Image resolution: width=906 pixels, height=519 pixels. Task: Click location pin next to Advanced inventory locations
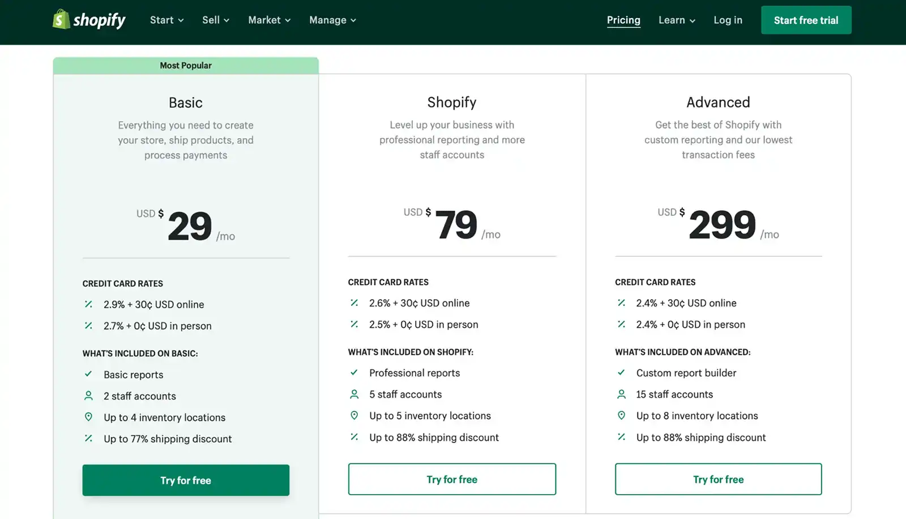click(621, 415)
